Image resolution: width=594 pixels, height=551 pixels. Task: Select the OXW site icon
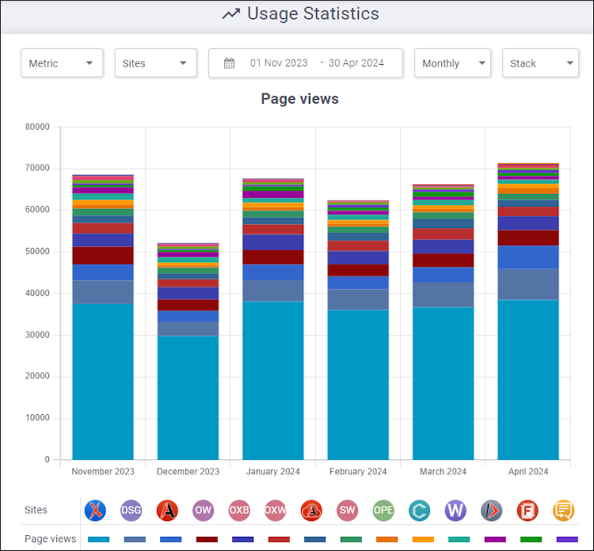coord(276,511)
